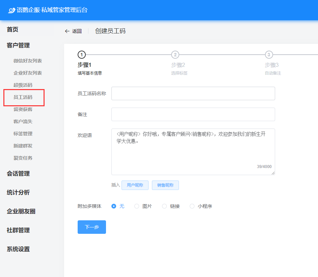
Task: Click step 3 circle indicator
Action: point(269,55)
